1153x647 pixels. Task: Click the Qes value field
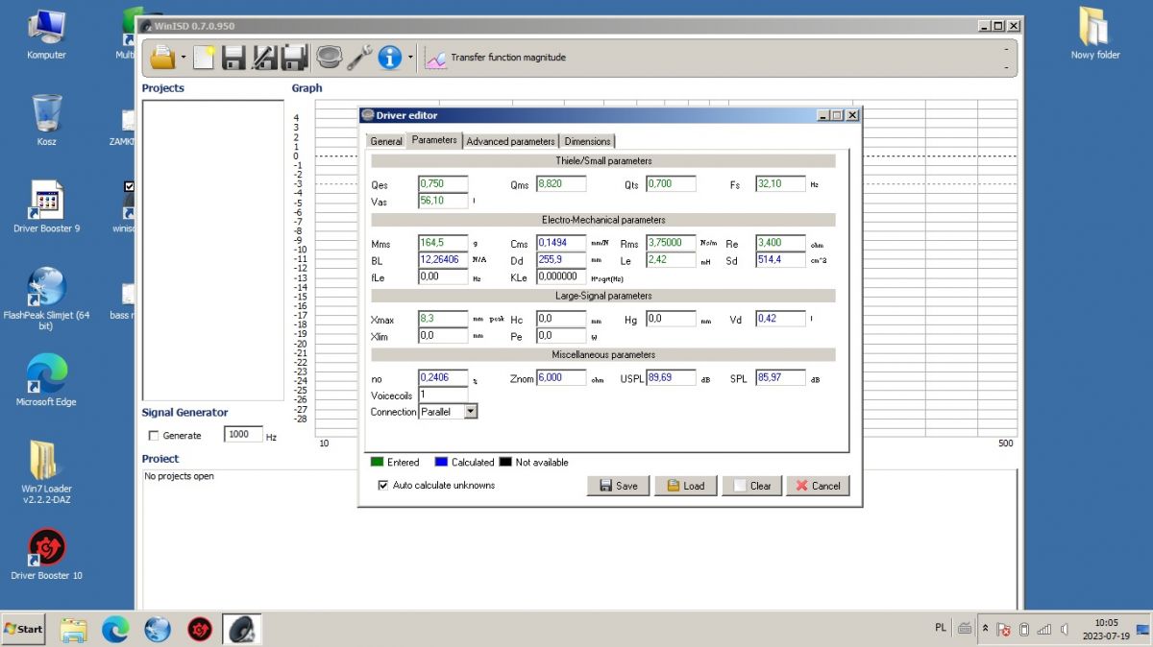pyautogui.click(x=443, y=183)
